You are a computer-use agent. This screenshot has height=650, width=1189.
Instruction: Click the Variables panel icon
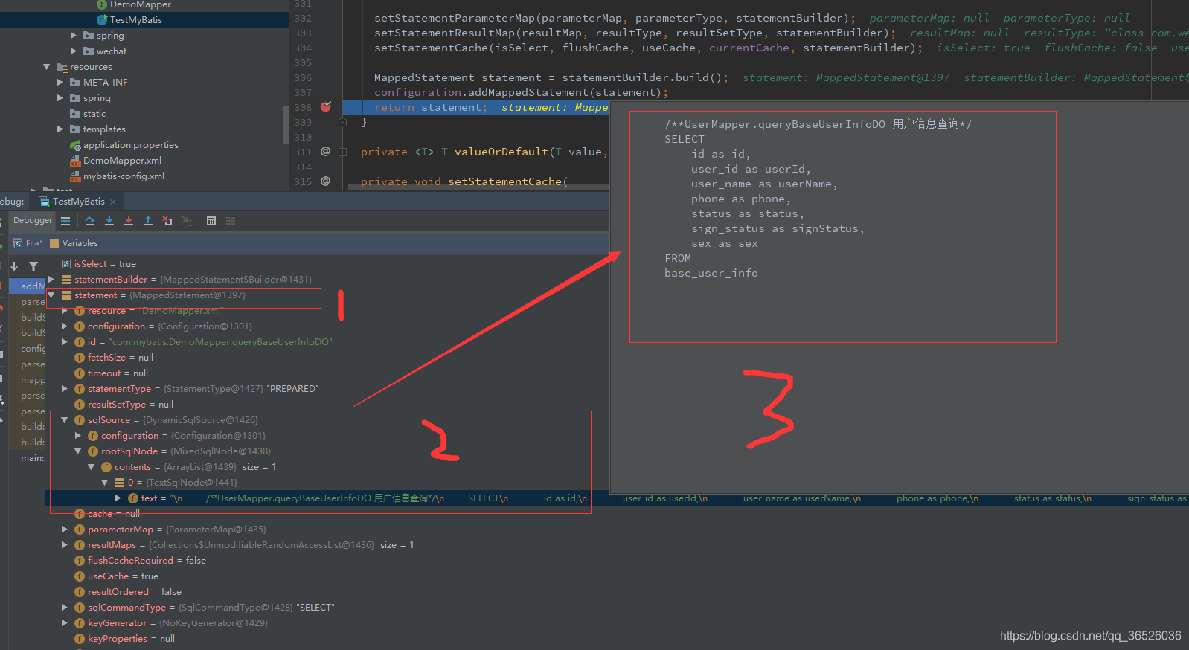54,243
